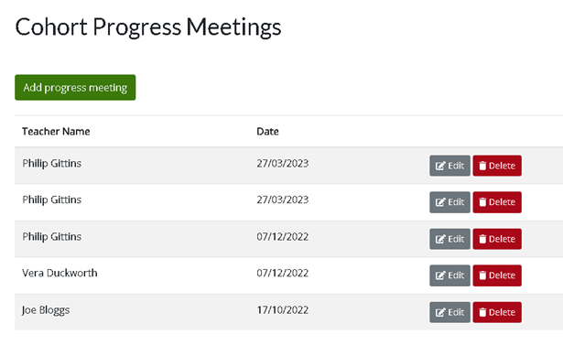563x356 pixels.
Task: Edit Joe Bloggs meeting
Action: (x=449, y=312)
